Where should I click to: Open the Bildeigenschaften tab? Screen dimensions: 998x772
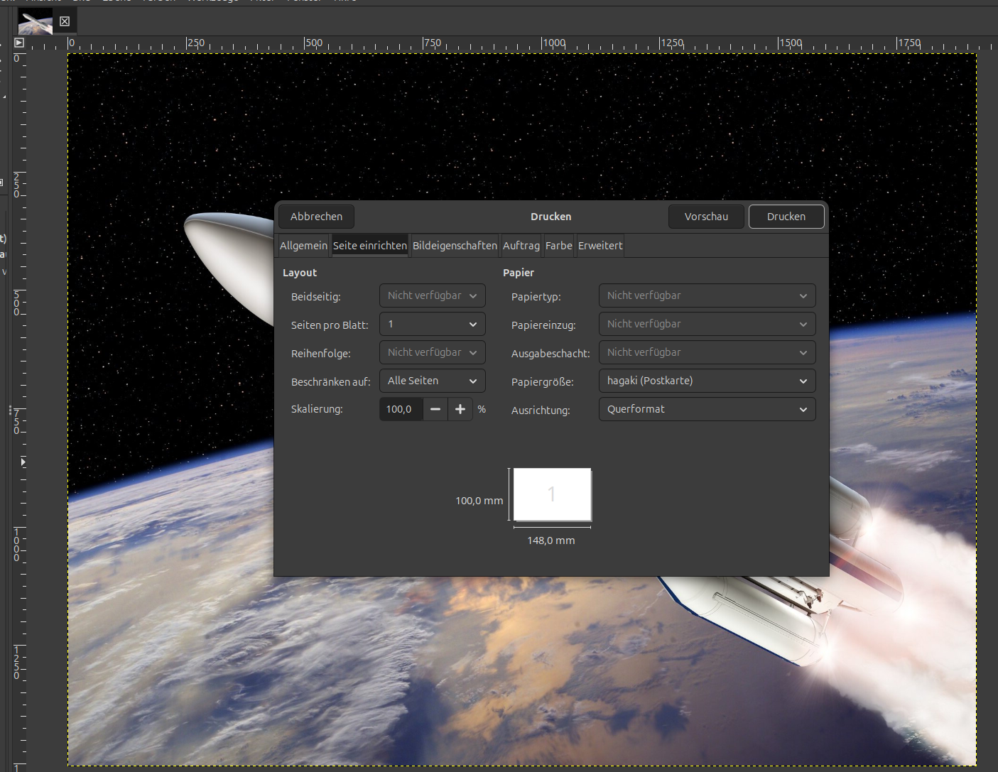455,245
